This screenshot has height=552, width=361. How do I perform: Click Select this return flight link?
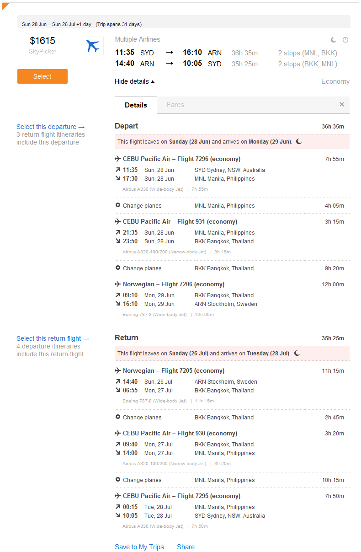(53, 338)
